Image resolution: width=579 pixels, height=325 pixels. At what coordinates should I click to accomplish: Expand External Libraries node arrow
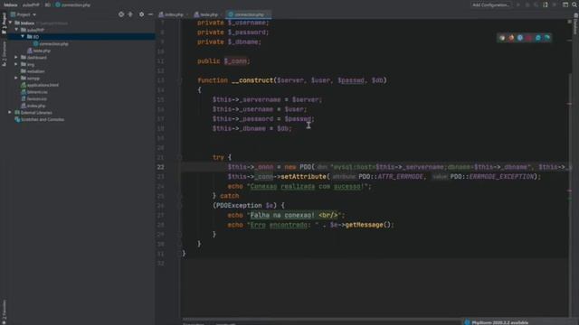click(10, 112)
